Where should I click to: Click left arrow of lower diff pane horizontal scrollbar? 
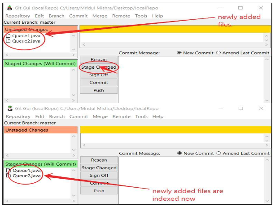pyautogui.click(x=84, y=145)
